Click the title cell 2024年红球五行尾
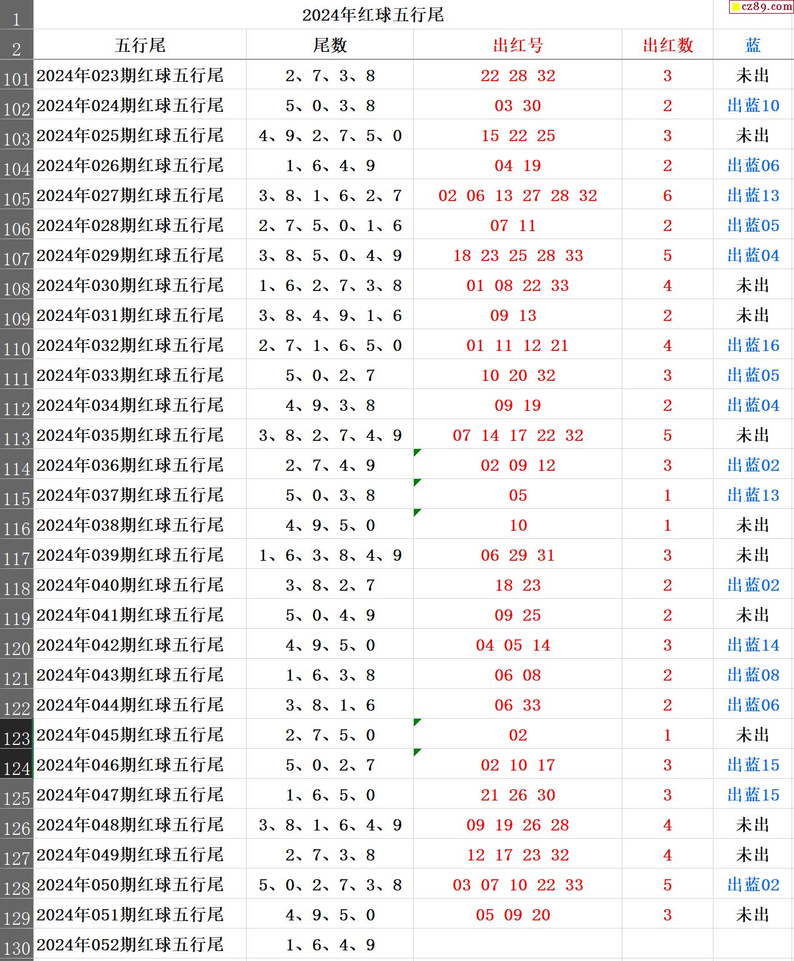The image size is (794, 961). click(x=373, y=14)
